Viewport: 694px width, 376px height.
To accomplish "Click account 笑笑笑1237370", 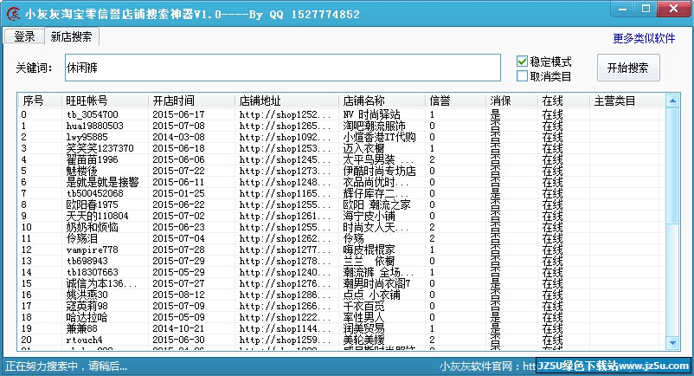I will [x=100, y=148].
